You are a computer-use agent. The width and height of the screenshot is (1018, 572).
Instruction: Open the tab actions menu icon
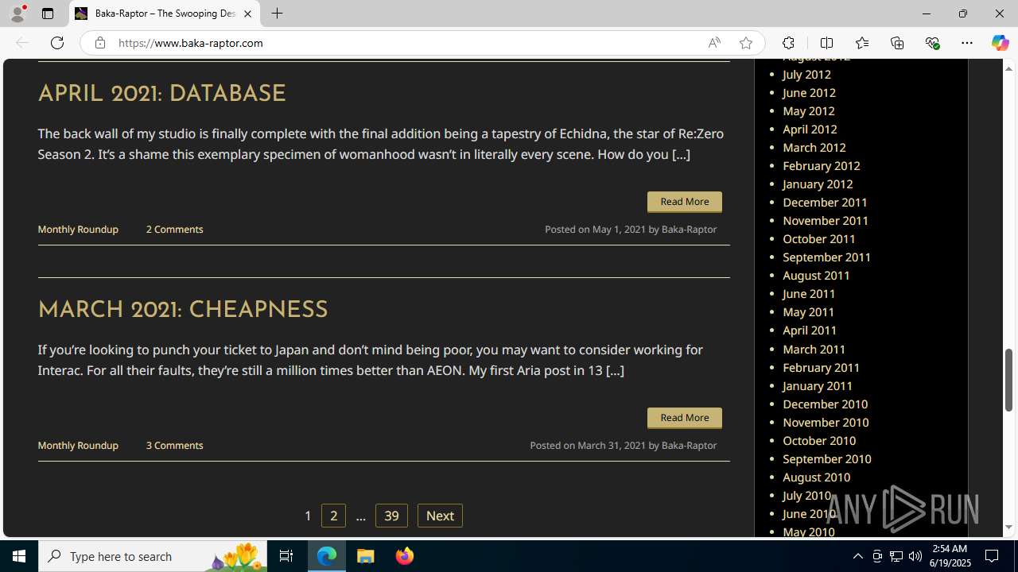point(48,14)
